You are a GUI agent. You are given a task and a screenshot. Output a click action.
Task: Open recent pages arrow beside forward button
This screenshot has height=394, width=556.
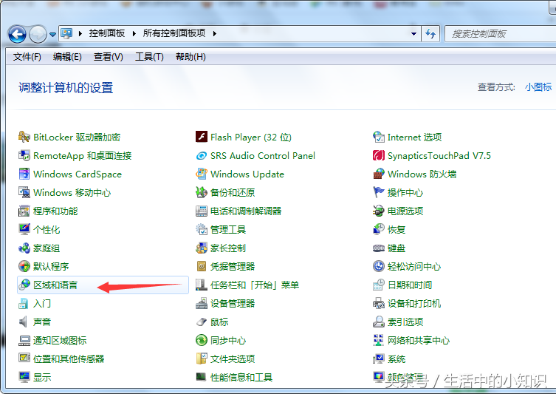pos(53,35)
